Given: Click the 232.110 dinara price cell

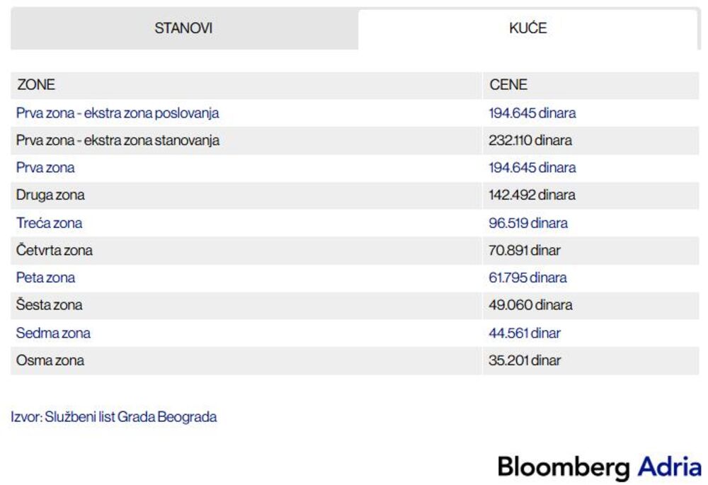Looking at the screenshot, I should pos(530,141).
